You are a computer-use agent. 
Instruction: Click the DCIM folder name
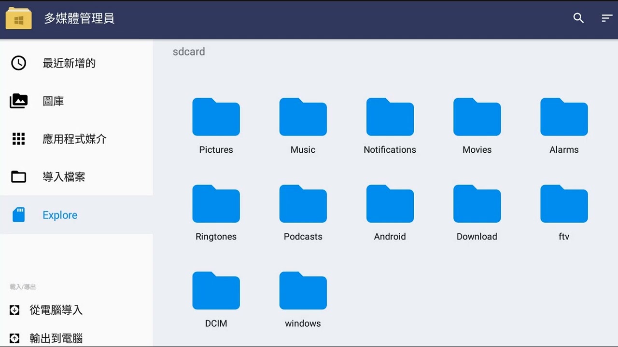coord(216,323)
